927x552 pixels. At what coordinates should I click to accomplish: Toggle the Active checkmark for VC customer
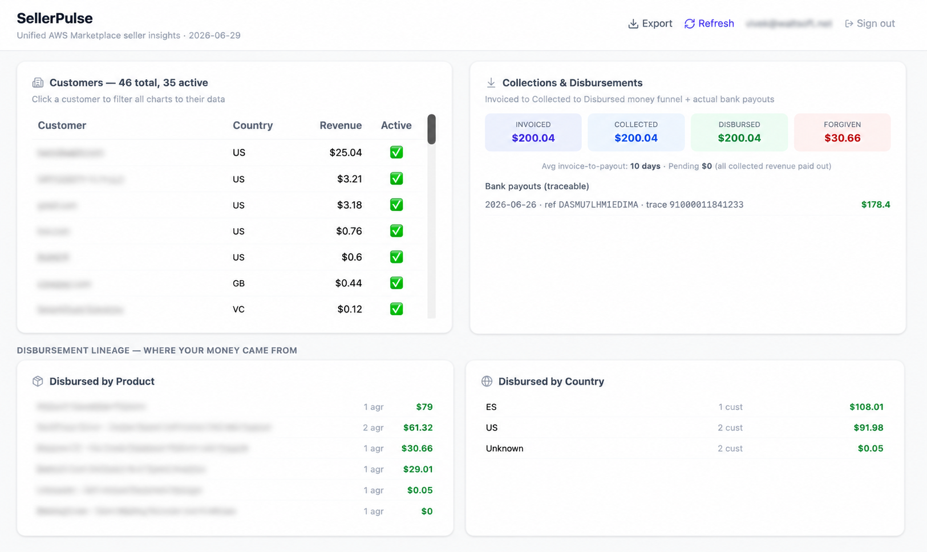(396, 309)
